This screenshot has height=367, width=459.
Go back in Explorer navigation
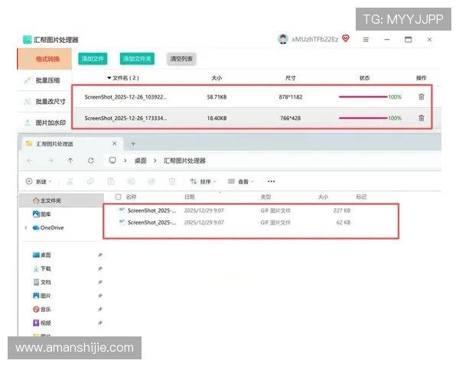30,161
